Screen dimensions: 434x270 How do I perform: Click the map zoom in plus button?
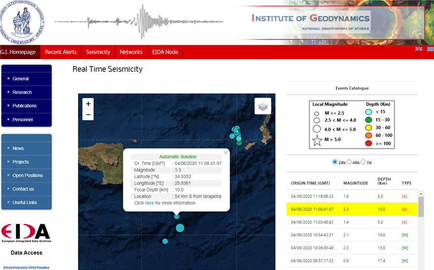88,103
